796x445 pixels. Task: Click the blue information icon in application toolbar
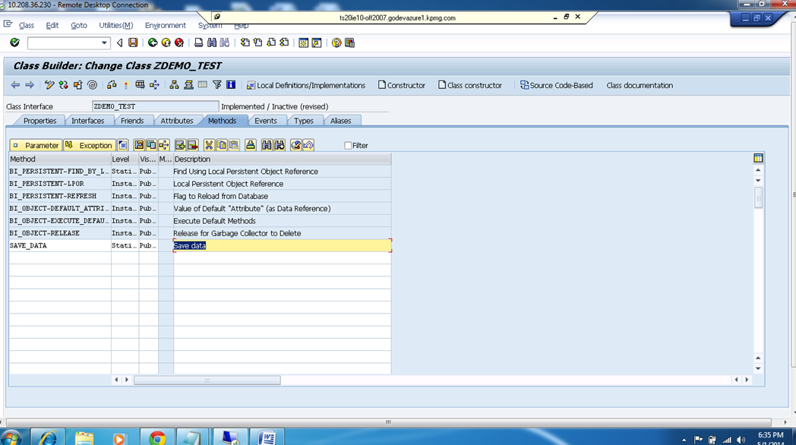click(x=231, y=85)
